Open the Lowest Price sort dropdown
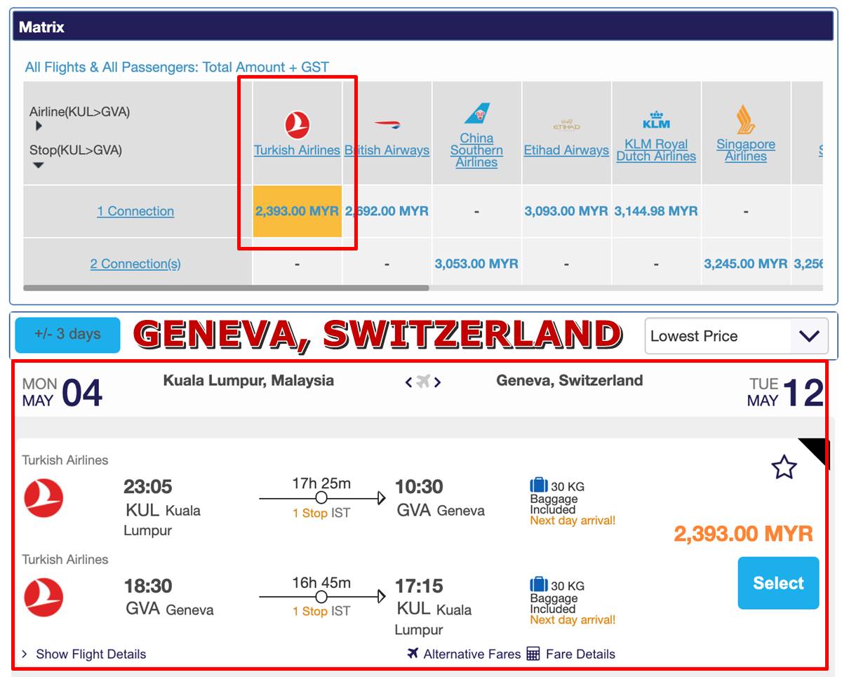 point(736,336)
